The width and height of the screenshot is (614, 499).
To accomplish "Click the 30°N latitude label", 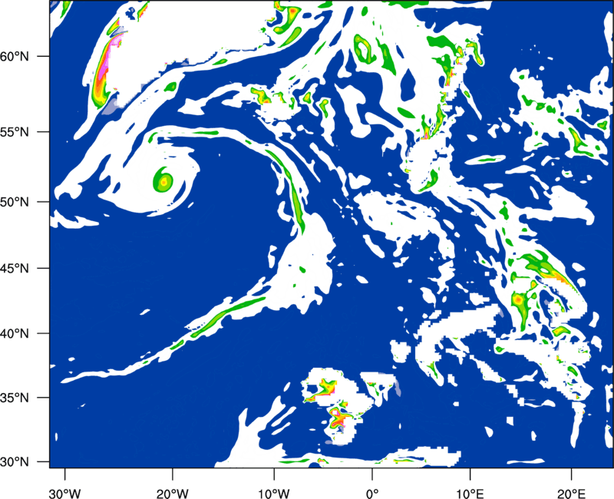I will (15, 461).
